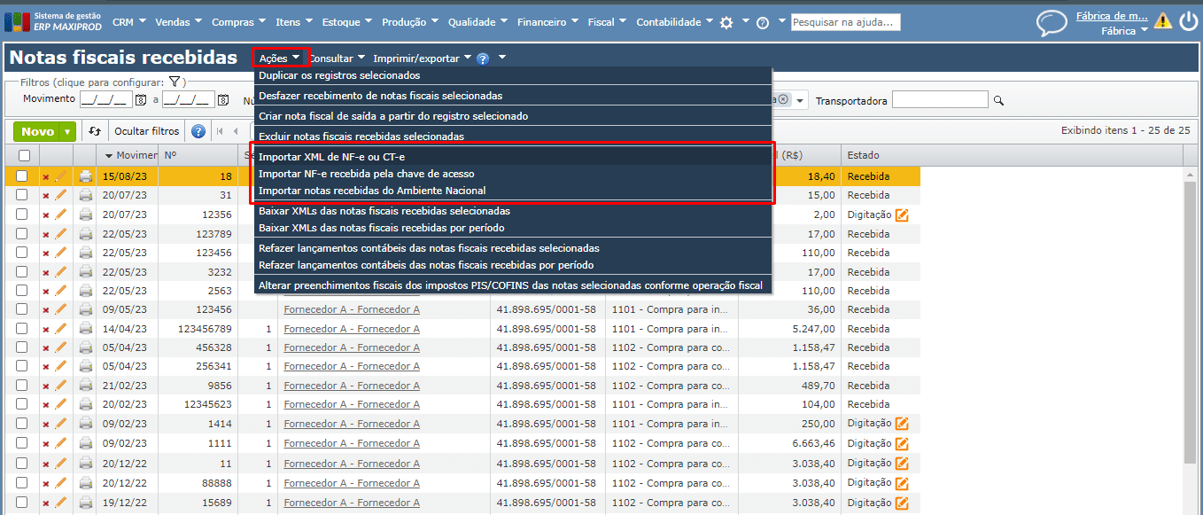
Task: Click the Transportadora input field
Action: 940,100
